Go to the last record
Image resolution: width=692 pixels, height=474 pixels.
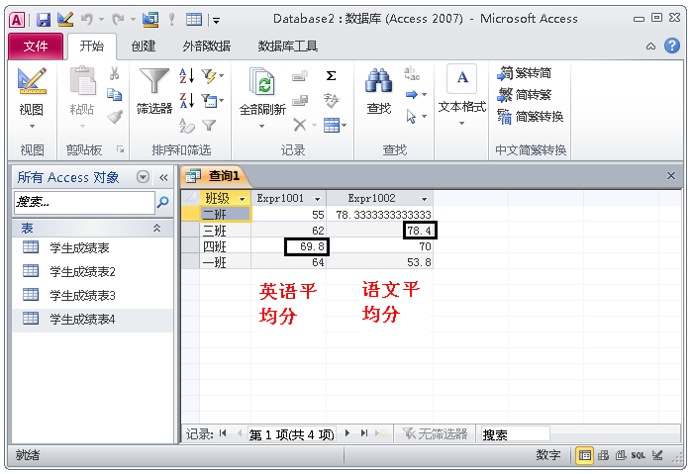(364, 433)
